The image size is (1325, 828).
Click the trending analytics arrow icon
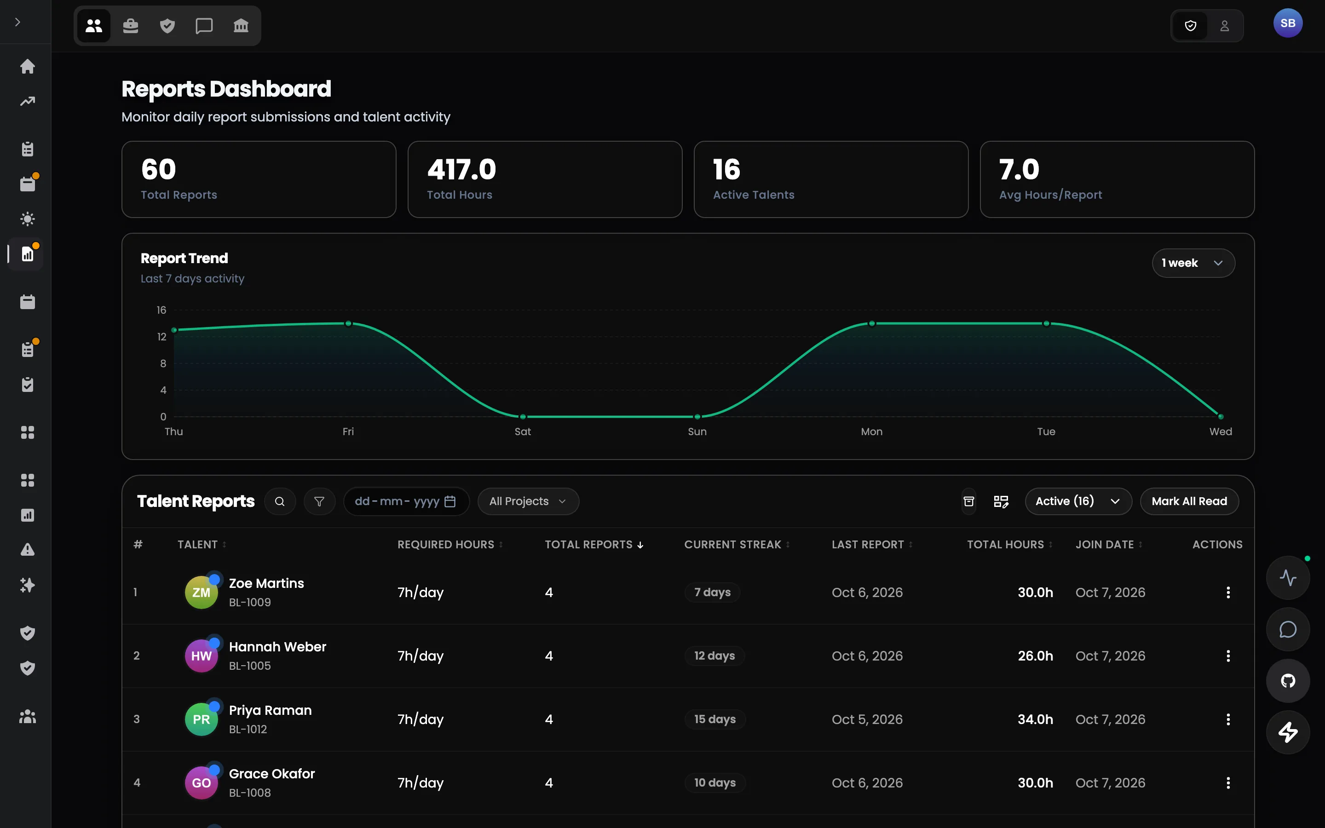[28, 101]
